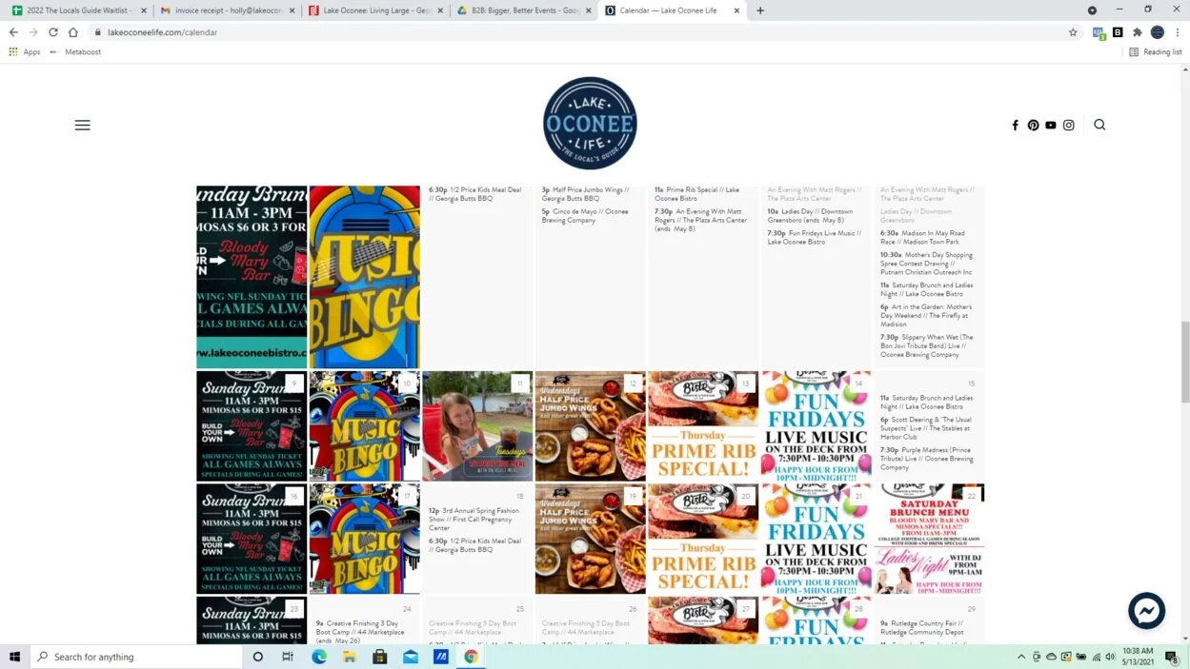Reload the current page

pyautogui.click(x=53, y=31)
